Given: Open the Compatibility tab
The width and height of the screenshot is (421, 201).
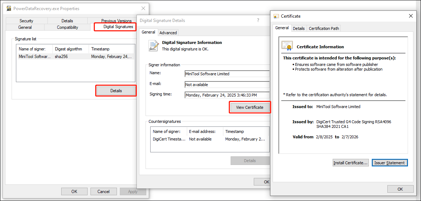Looking at the screenshot, I should [67, 27].
